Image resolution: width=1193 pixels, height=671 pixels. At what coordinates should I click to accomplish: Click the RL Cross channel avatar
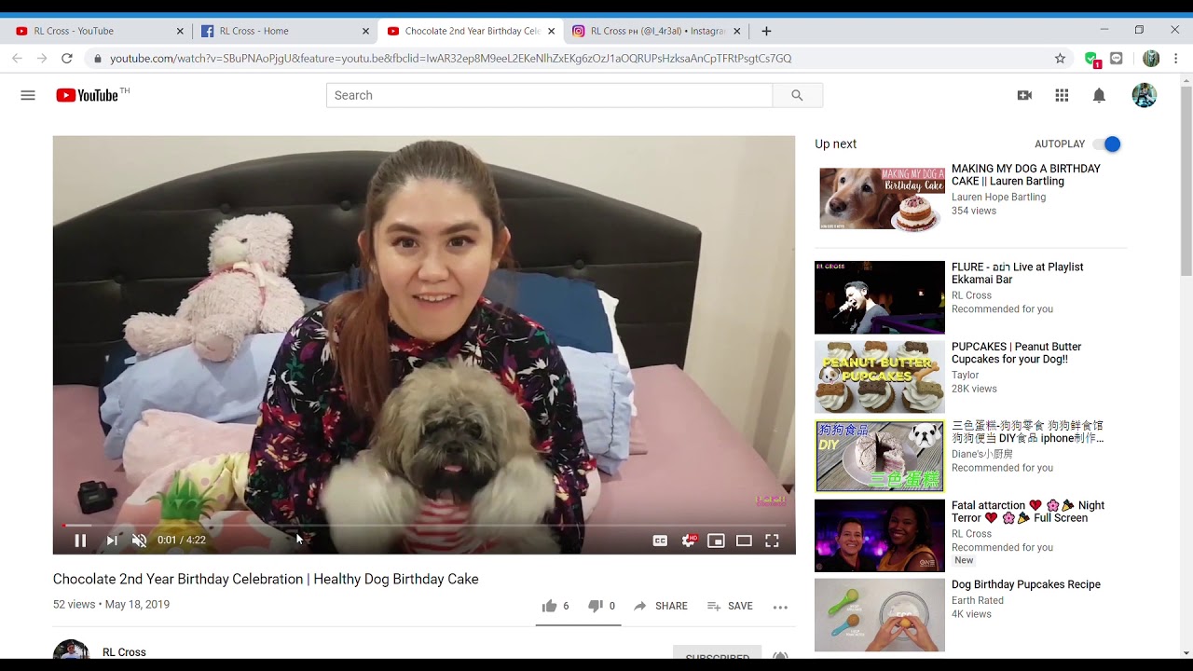[71, 650]
